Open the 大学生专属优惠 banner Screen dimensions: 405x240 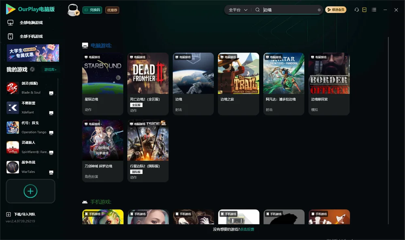coord(33,53)
